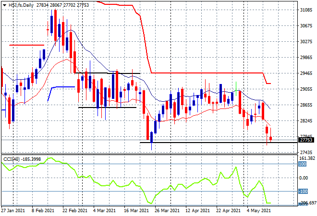Click the 4 May 2021 date label
The width and height of the screenshot is (317, 216).
259,211
